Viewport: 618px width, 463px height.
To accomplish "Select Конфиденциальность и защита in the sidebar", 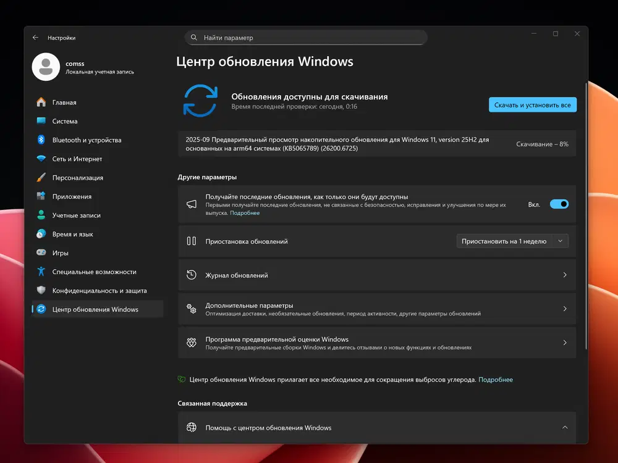I will click(98, 291).
